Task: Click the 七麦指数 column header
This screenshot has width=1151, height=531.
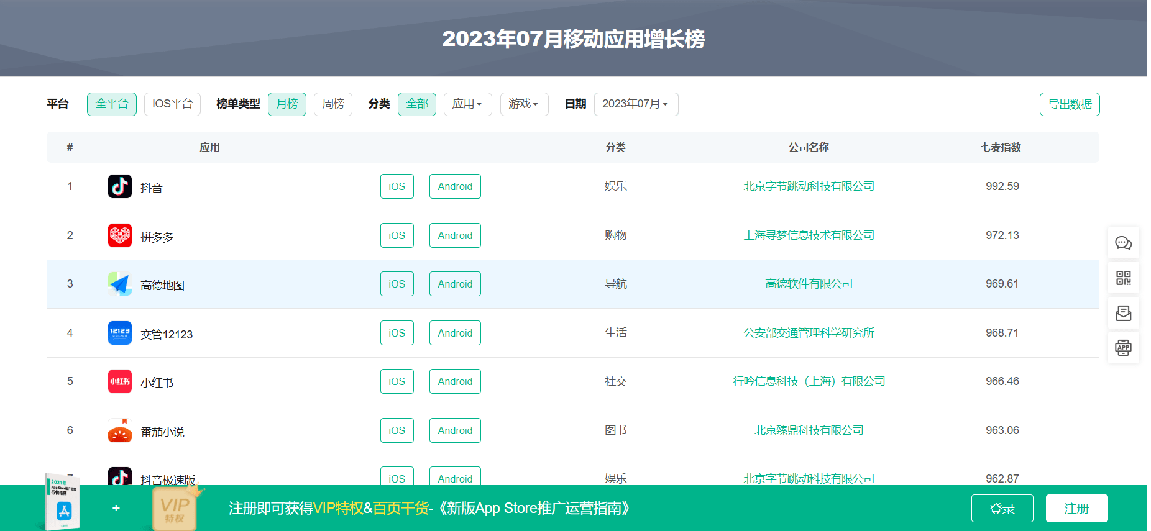Action: coord(1001,147)
